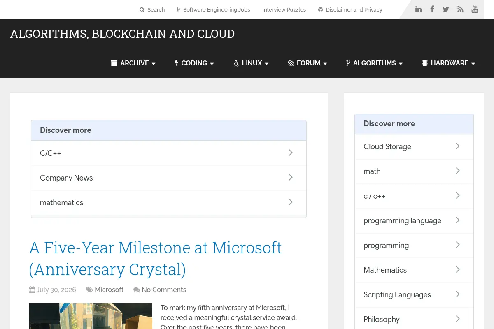Click the crystal award article thumbnail
The image size is (494, 329).
pos(91,316)
